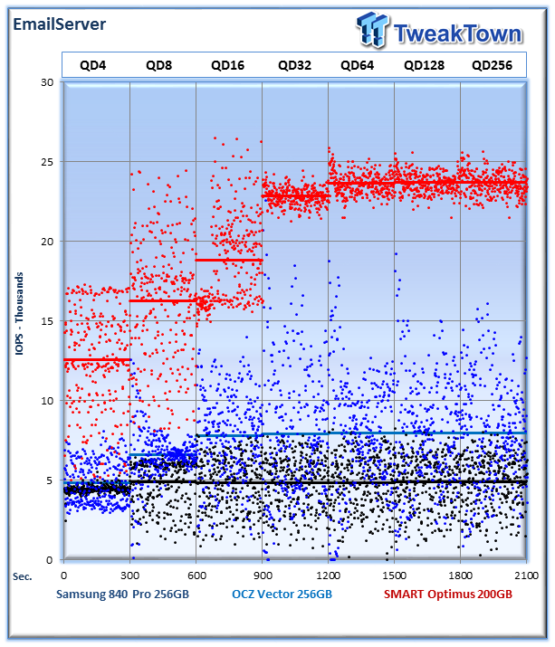Screen dimensions: 555x647
Task: Click the black Samsung average line at QD128
Action: tap(427, 482)
